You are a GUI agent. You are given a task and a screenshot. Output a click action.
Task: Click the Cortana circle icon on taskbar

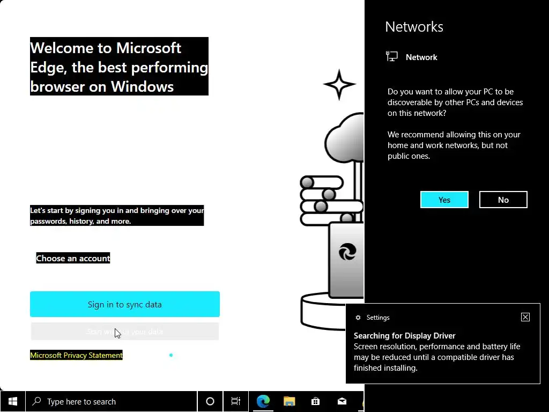tap(210, 401)
